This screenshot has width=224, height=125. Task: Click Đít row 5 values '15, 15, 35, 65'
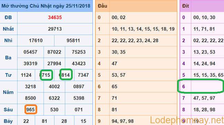click(x=208, y=75)
